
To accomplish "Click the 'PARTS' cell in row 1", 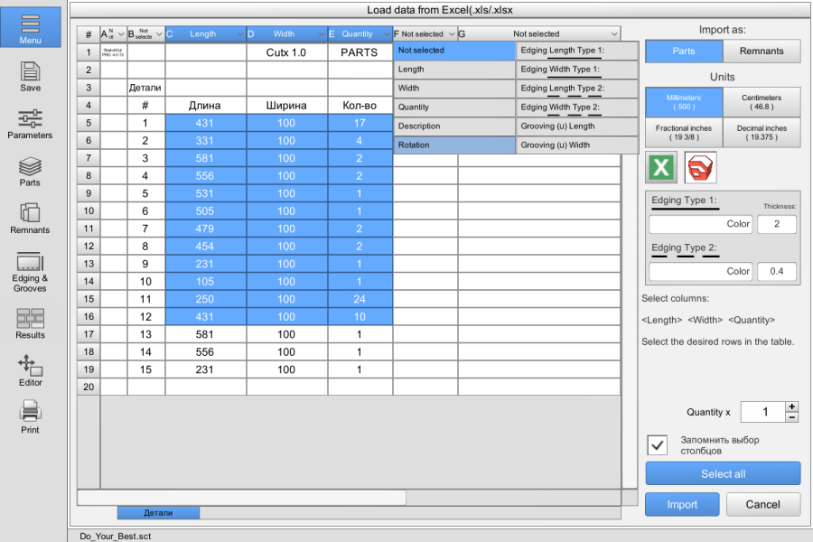I will pos(360,52).
